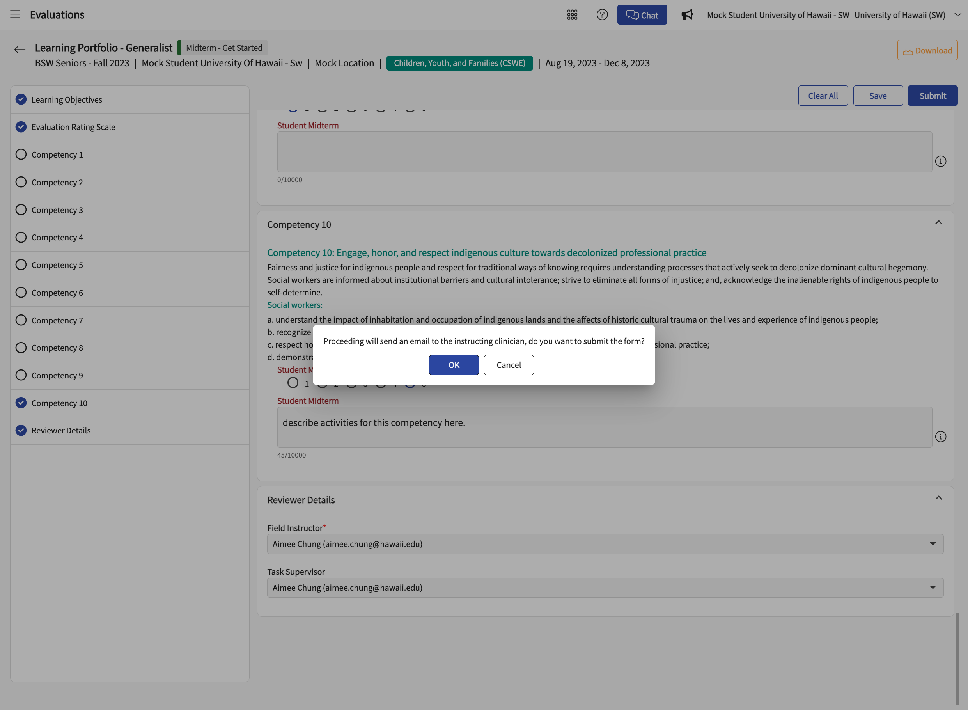This screenshot has height=710, width=968.
Task: Open the announcements megaphone icon
Action: 686,14
